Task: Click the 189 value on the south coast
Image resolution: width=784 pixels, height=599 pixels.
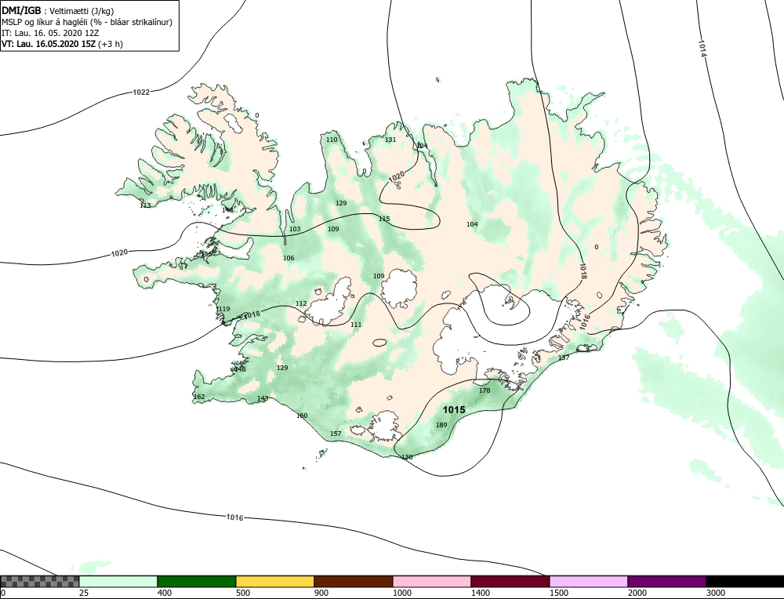Action: [441, 425]
